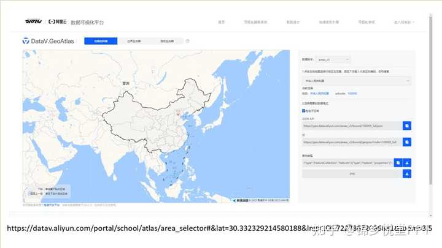Switch to the third generator tab

point(167,41)
